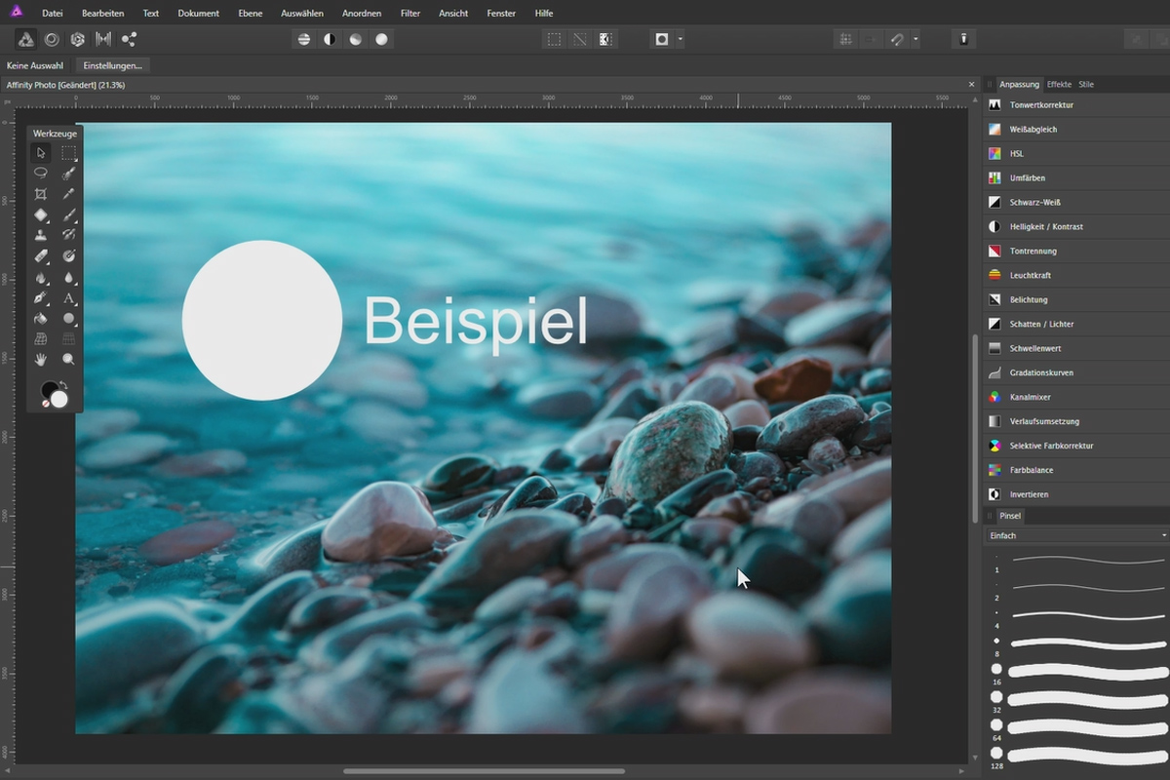Viewport: 1170px width, 780px height.
Task: Open the Export Persona
Action: pyautogui.click(x=128, y=39)
